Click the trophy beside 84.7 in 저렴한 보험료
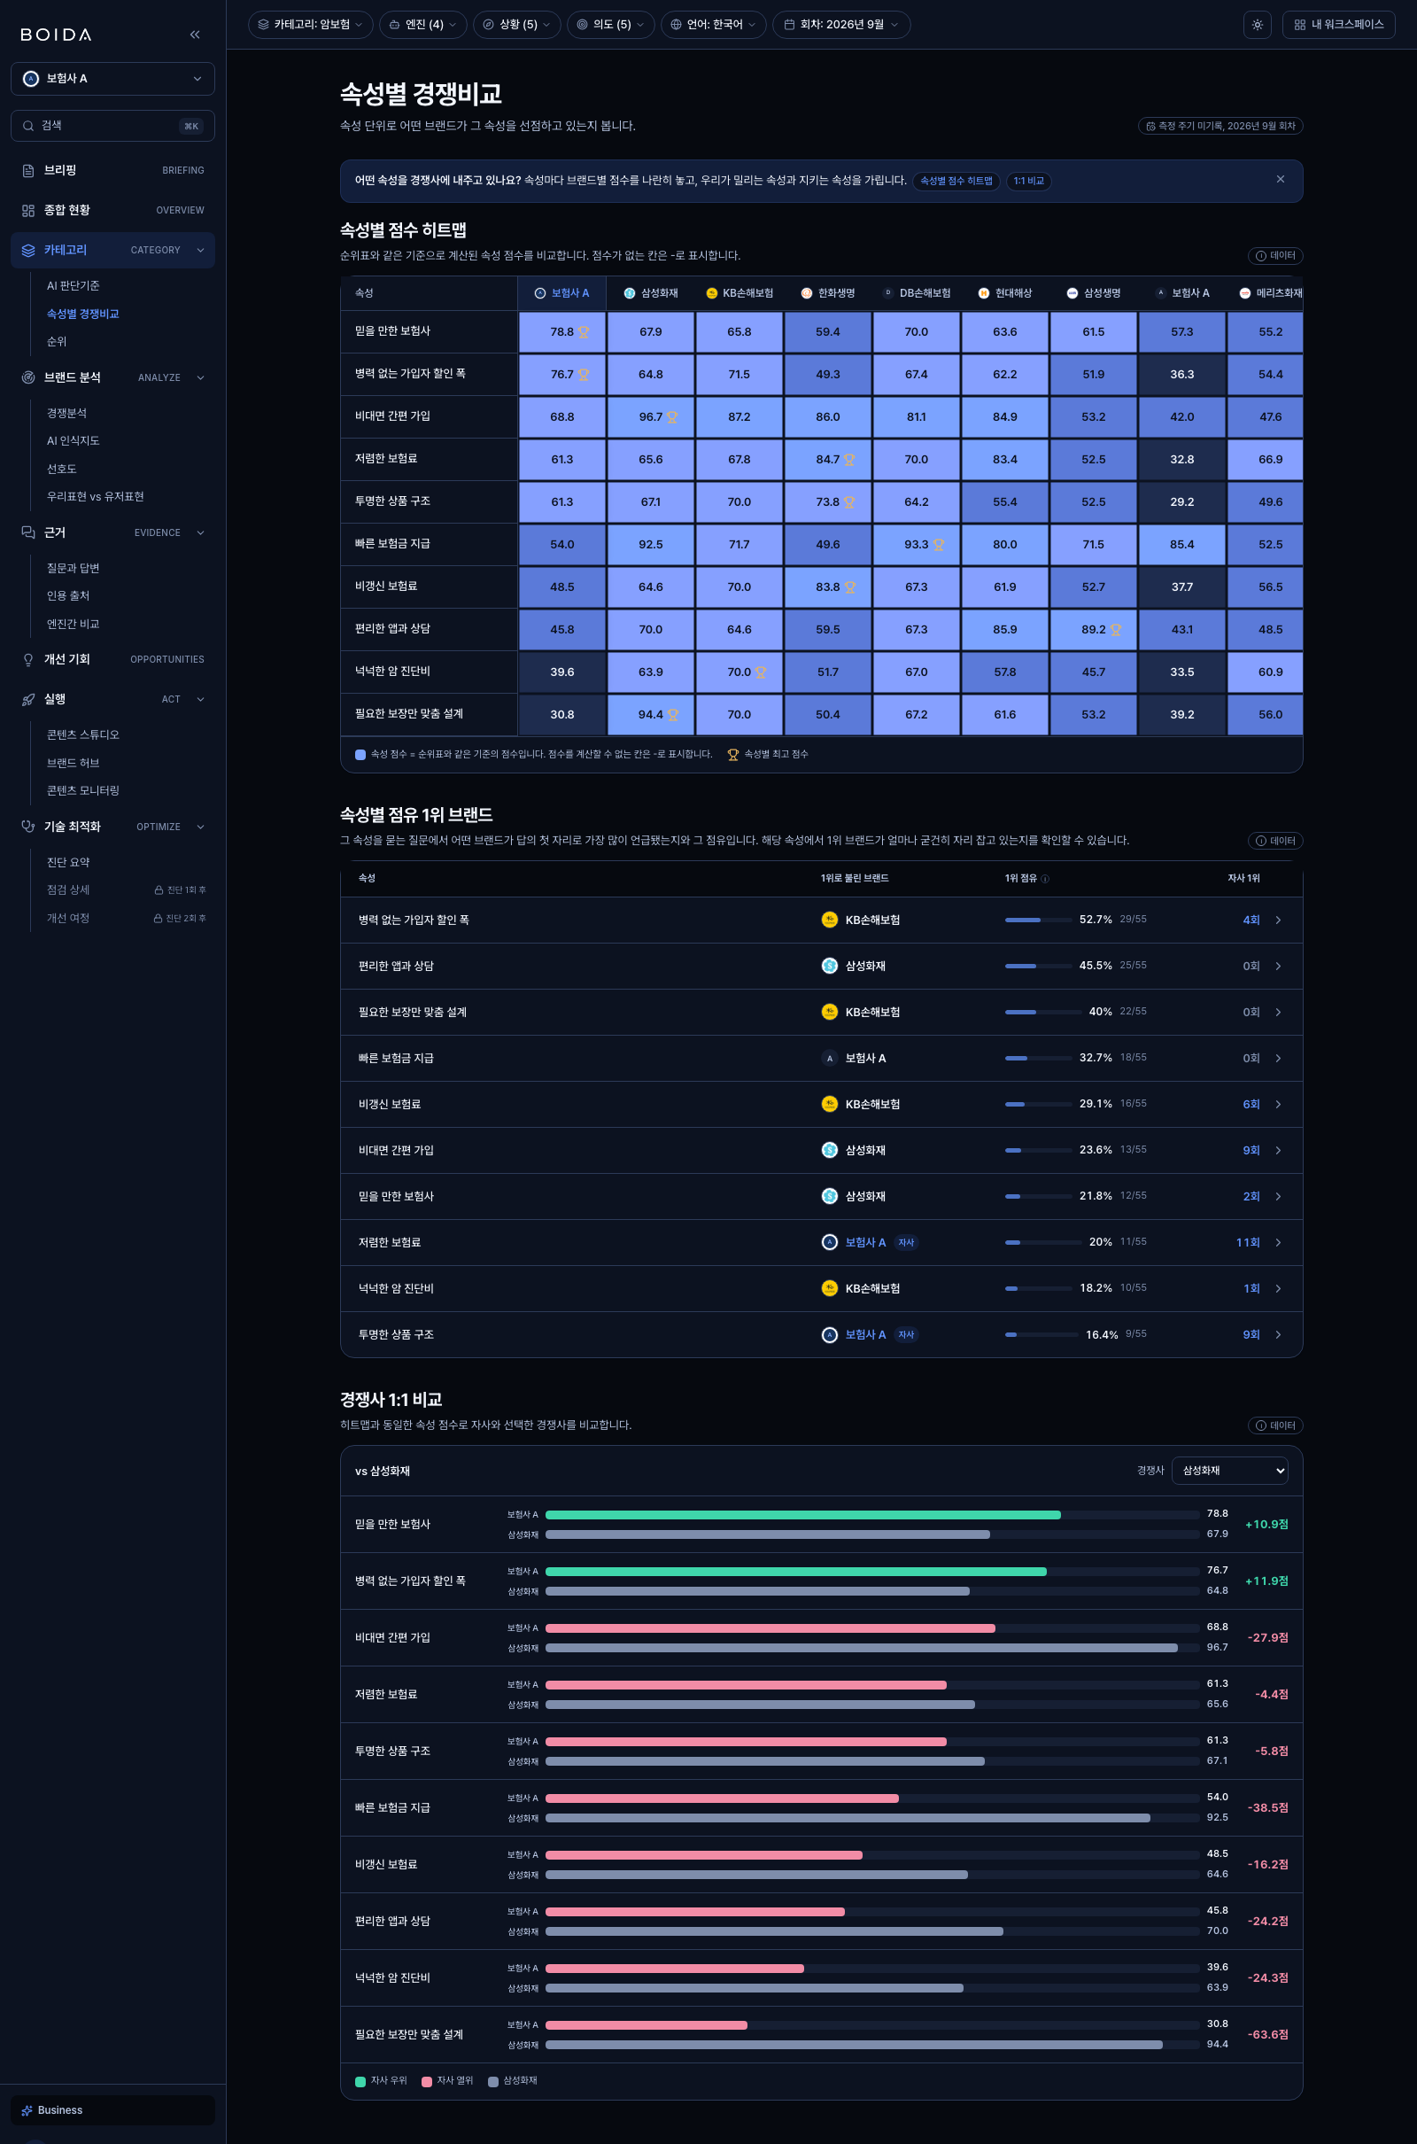The height and width of the screenshot is (2144, 1417). 849,459
